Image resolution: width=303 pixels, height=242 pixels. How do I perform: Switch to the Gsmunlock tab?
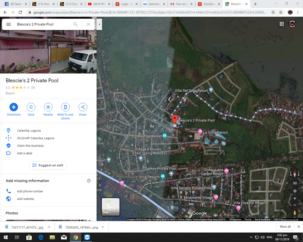[x=154, y=4]
